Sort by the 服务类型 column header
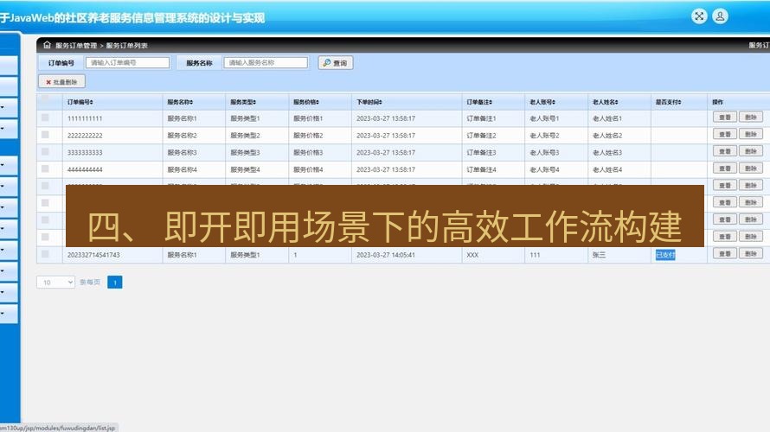The height and width of the screenshot is (432, 770). pos(243,102)
